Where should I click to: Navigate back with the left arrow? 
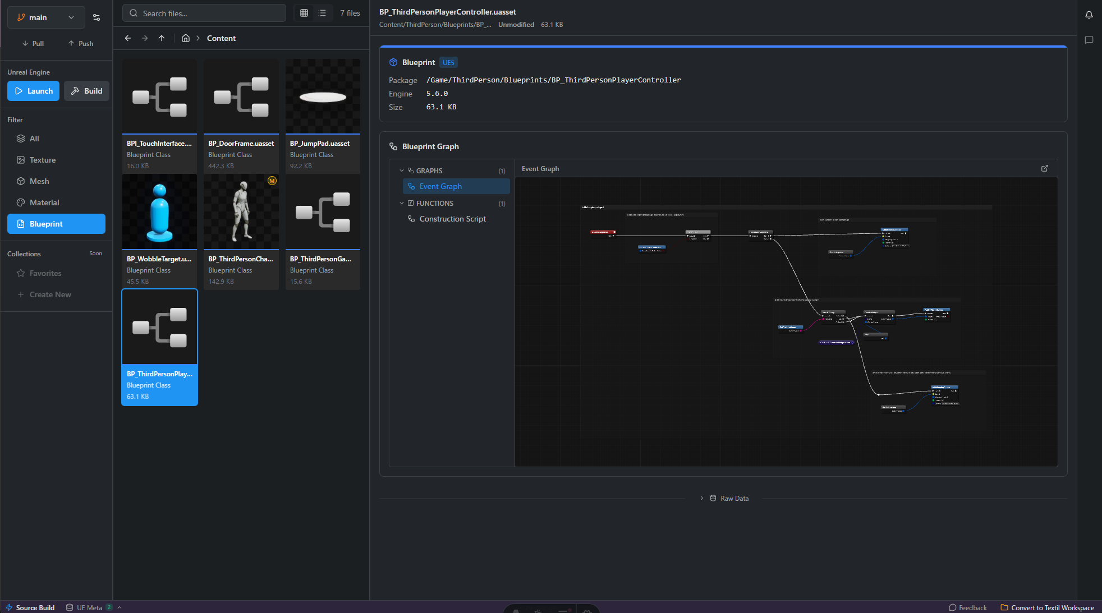pos(128,38)
